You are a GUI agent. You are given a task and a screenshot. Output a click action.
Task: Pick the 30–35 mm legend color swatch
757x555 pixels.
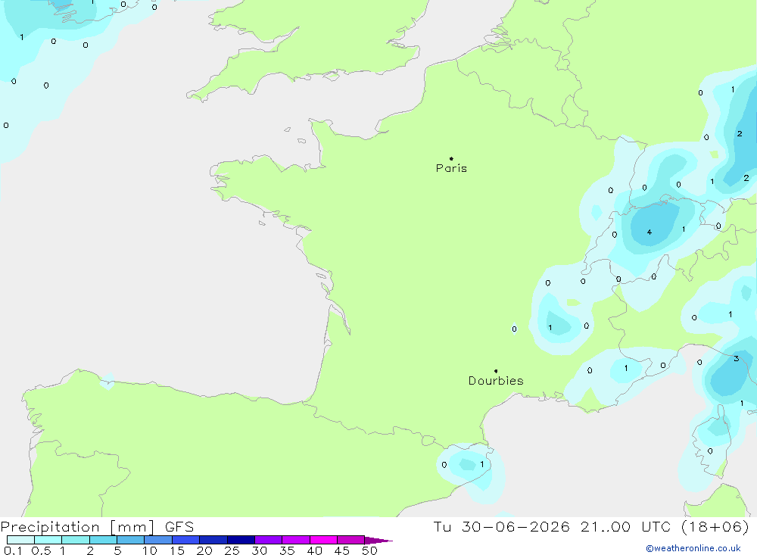pyautogui.click(x=269, y=540)
